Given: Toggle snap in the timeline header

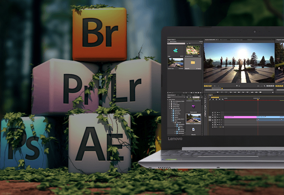Looking at the screenshot, I should point(213,99).
